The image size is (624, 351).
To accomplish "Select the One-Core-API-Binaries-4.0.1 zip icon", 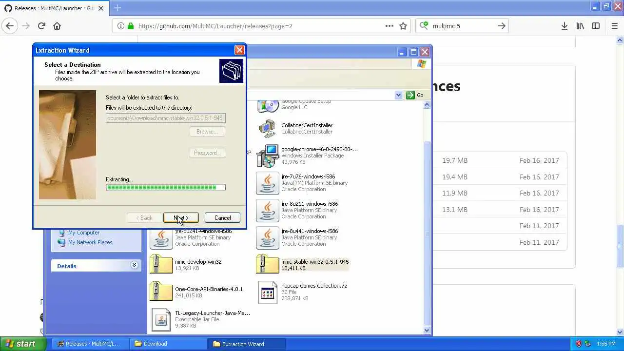I will coord(161,292).
